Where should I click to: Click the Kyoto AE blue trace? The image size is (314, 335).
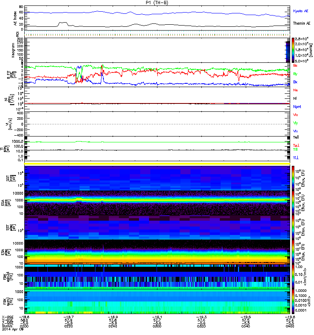click(157, 13)
